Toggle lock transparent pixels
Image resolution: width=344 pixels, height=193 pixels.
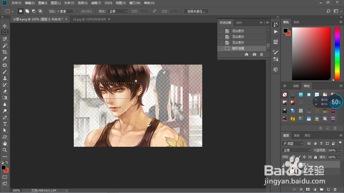[x=293, y=157]
